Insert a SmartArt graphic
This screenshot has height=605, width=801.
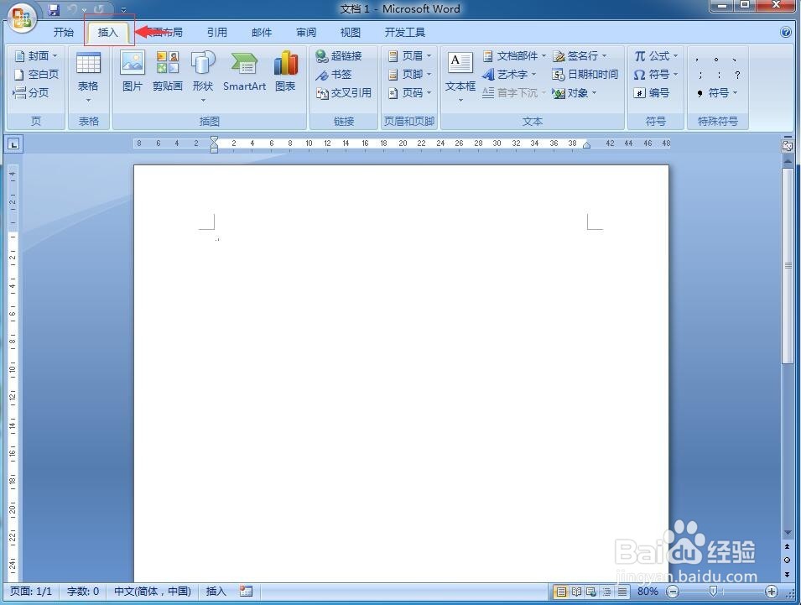[x=244, y=71]
